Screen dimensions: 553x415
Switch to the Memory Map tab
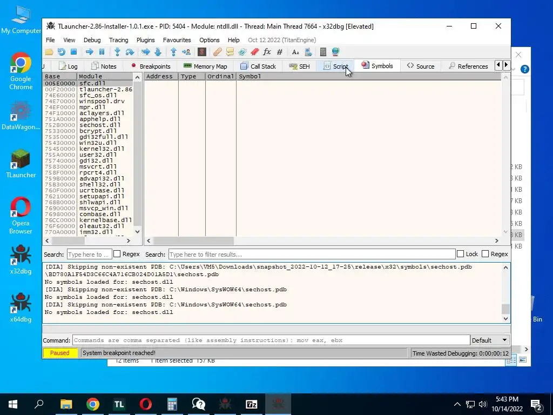(206, 66)
